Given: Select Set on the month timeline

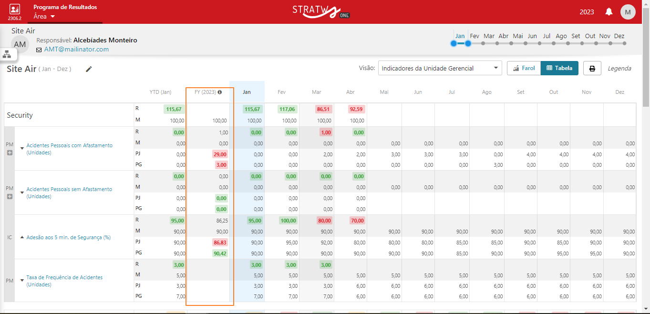Looking at the screenshot, I should tap(576, 36).
